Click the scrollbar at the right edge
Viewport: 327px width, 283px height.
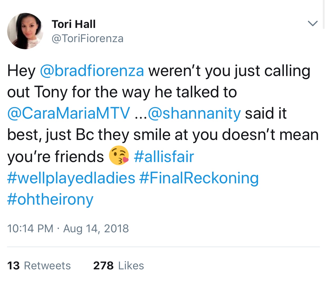click(x=324, y=14)
